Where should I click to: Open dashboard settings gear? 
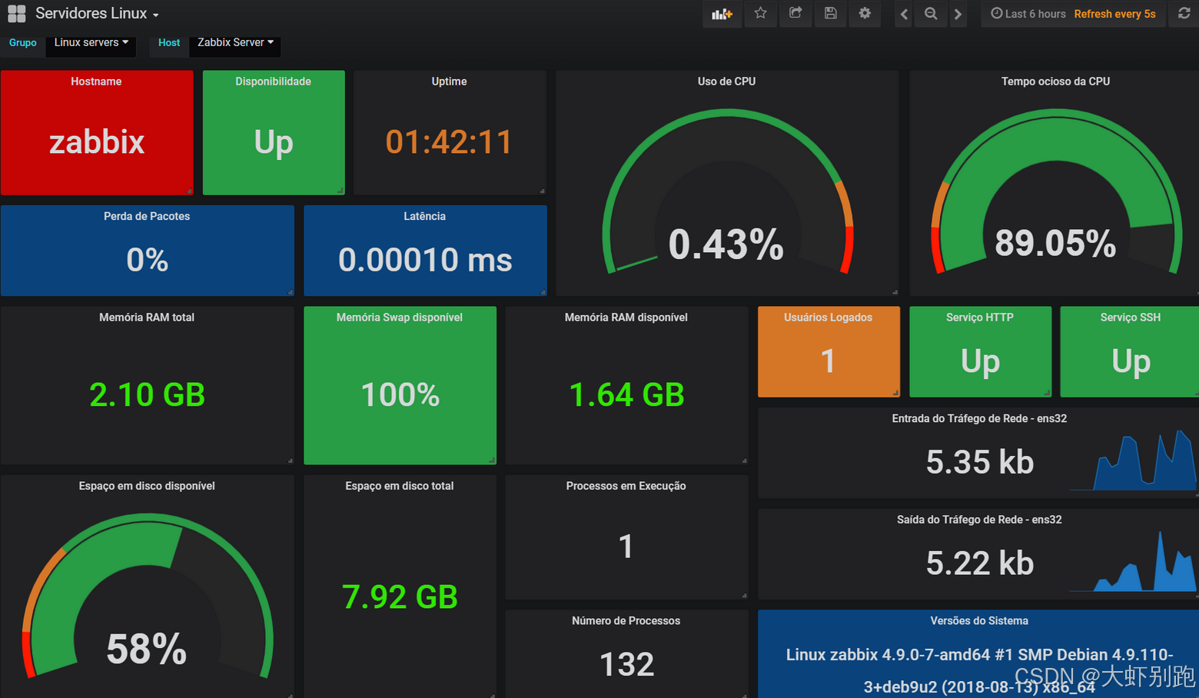(x=865, y=13)
